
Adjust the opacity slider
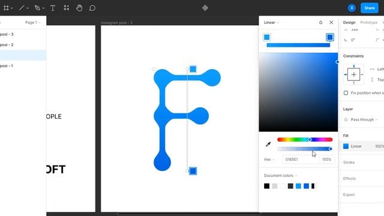tap(305, 149)
